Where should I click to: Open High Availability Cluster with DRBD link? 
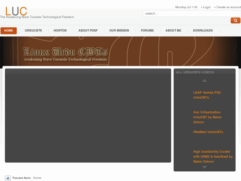tap(213, 157)
